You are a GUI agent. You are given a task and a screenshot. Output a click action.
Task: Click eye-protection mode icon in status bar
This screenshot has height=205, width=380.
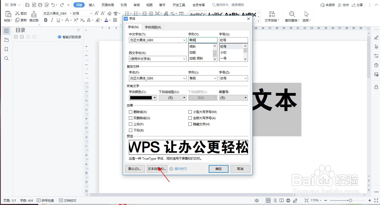pyautogui.click(x=257, y=200)
